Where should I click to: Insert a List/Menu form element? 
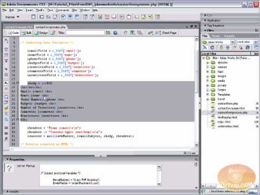click(x=85, y=17)
